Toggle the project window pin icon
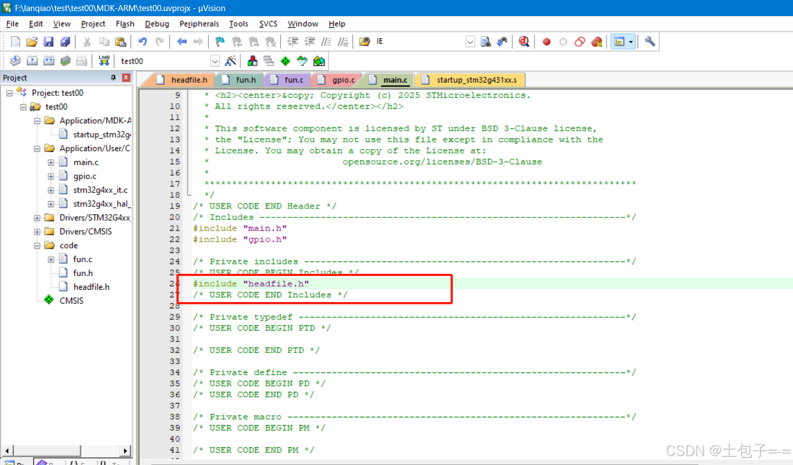This screenshot has height=465, width=793. [114, 78]
